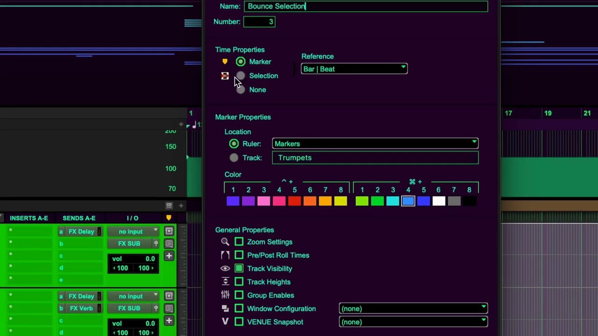Pick the yellow color swatch number 8
Screen dimensions: 598x336
(341, 201)
